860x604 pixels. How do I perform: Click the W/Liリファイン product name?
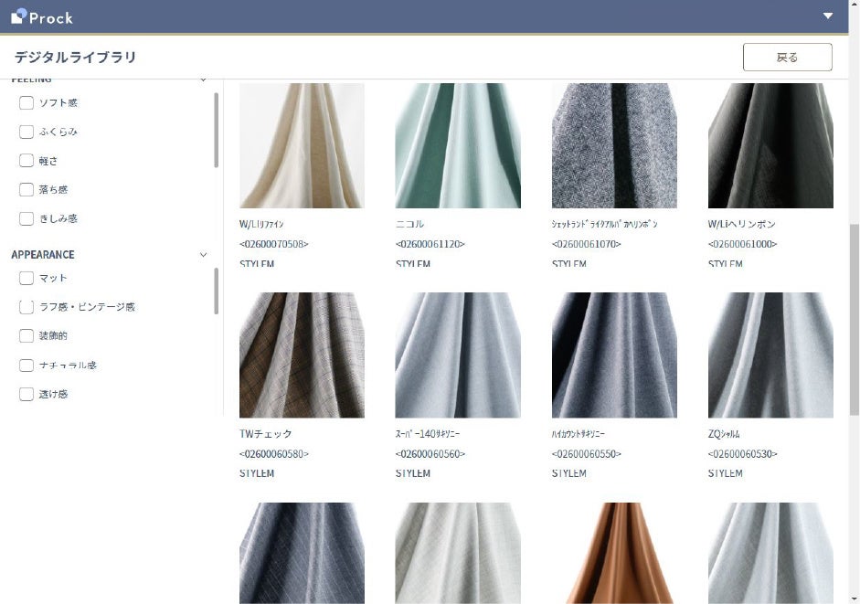coord(261,224)
